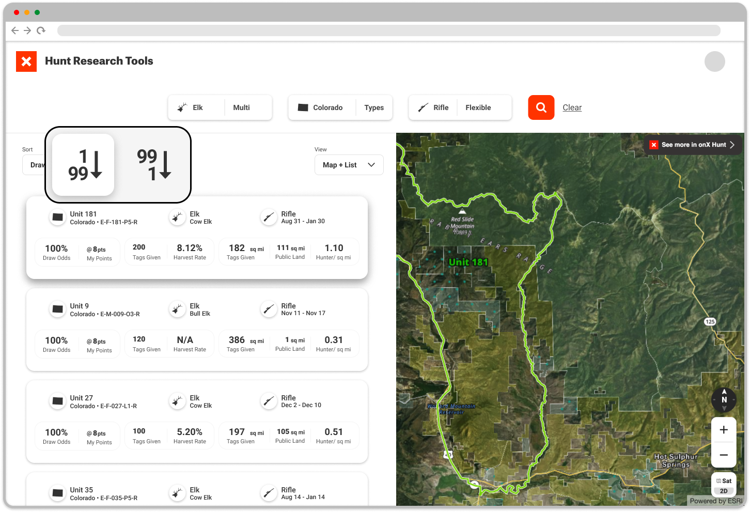
Task: Click the rifle icon on Unit 9 card
Action: click(x=269, y=309)
